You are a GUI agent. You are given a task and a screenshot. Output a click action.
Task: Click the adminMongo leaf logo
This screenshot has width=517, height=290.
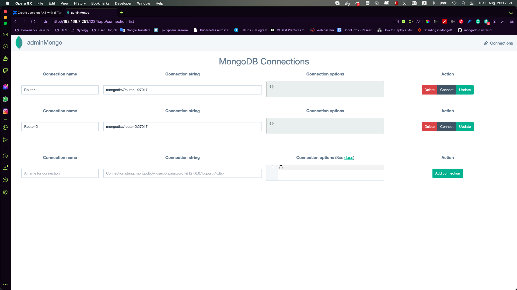(x=19, y=43)
